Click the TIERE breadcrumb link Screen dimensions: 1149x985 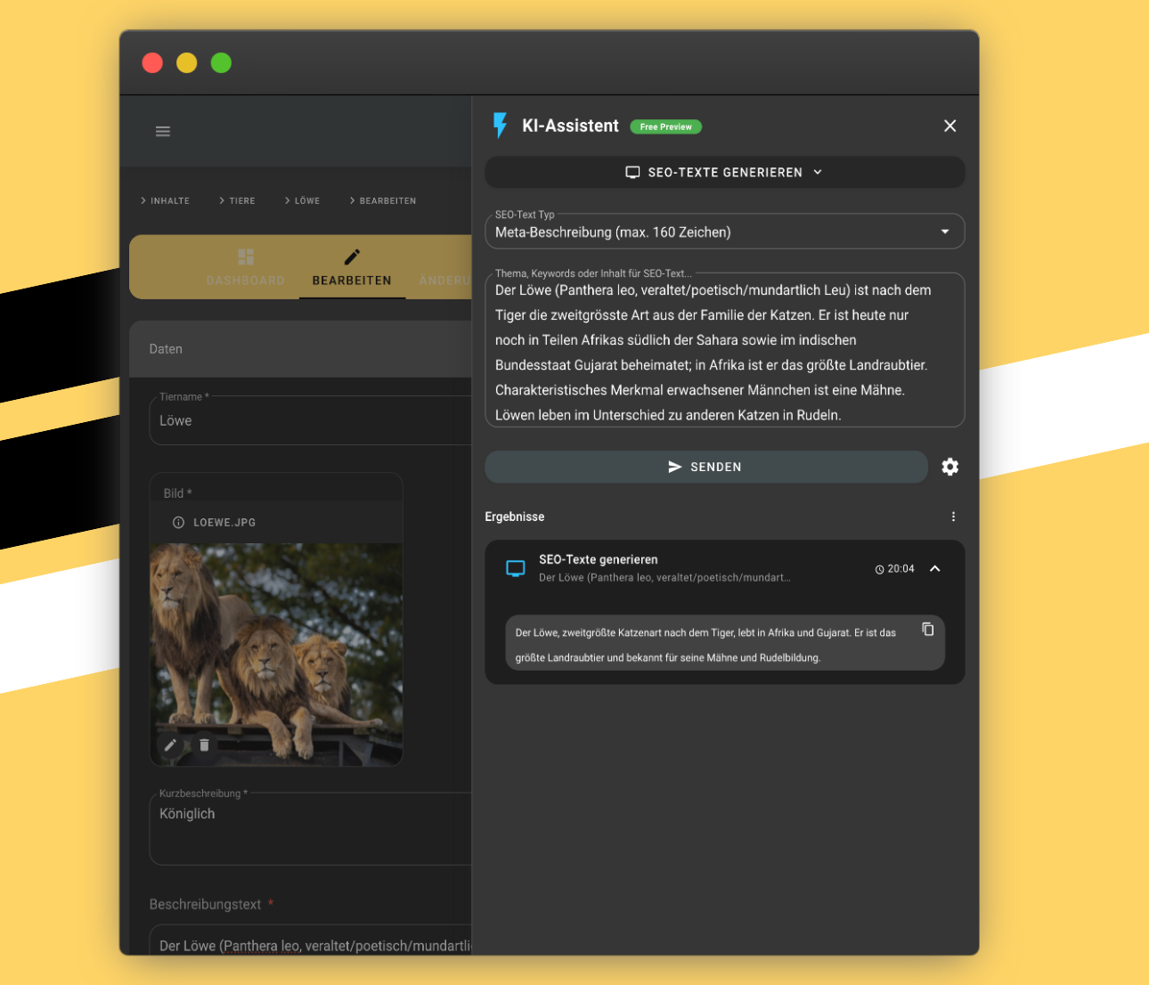pos(242,200)
